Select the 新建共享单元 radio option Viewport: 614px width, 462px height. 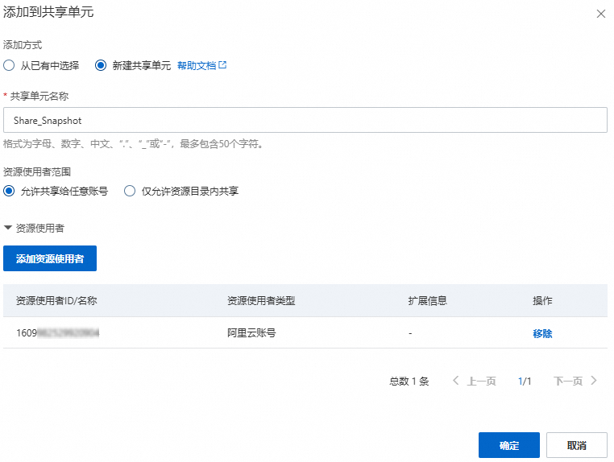[101, 65]
